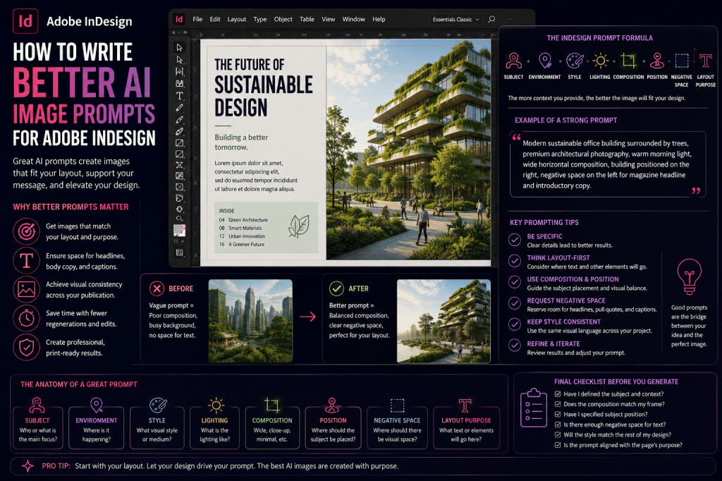The width and height of the screenshot is (722, 481).
Task: Check 'Is there enough negative space for text?'
Action: (x=558, y=425)
